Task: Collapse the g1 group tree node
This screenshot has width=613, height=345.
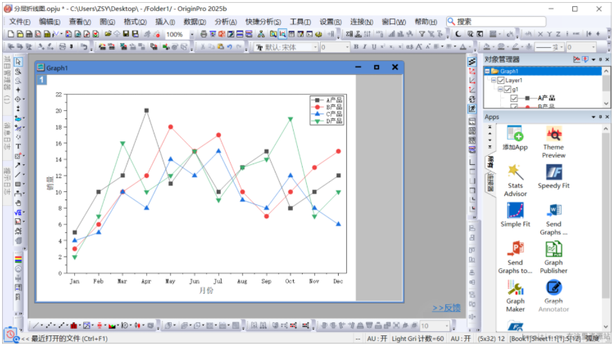Action: coord(500,89)
